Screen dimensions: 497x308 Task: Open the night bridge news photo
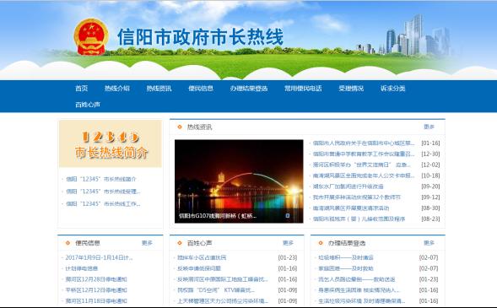239,181
